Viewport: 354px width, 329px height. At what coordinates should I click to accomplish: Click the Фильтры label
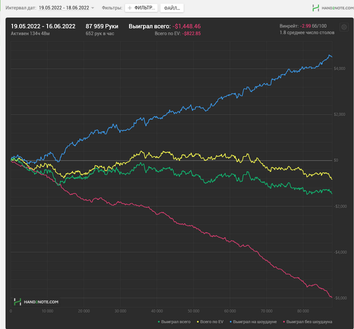click(x=112, y=8)
